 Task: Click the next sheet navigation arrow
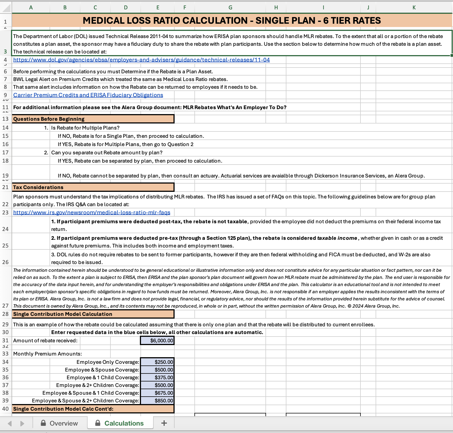pos(22,423)
